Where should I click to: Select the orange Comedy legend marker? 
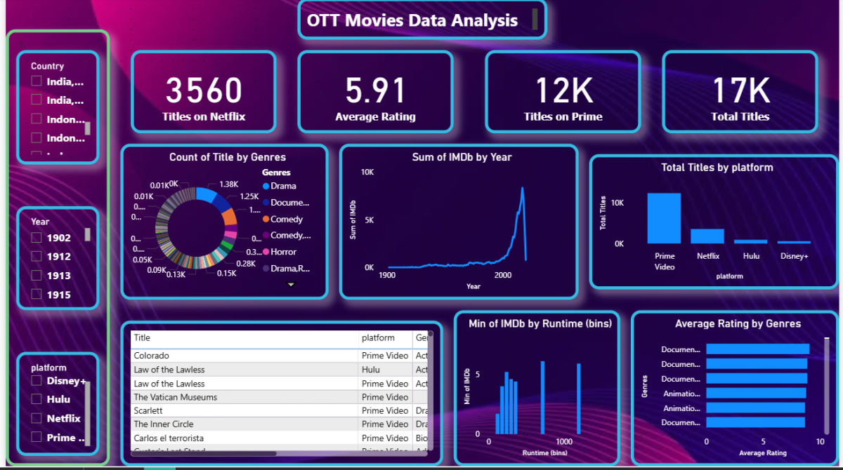(x=266, y=219)
